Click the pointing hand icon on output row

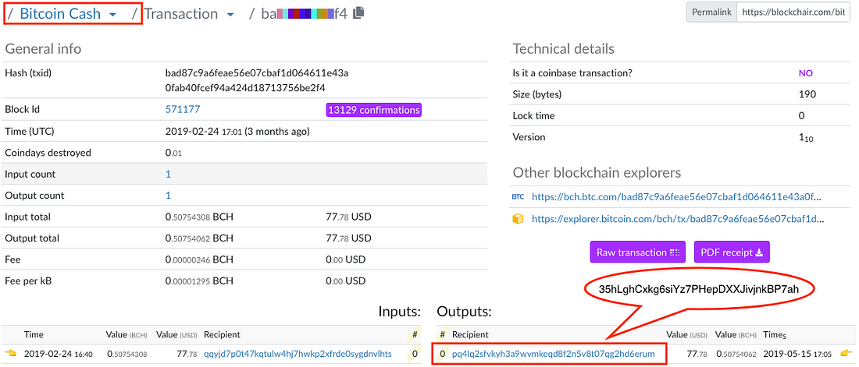847,354
